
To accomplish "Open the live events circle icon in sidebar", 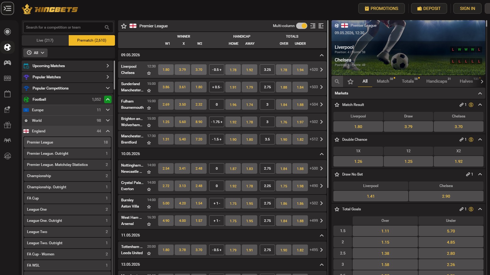I will click(7, 32).
